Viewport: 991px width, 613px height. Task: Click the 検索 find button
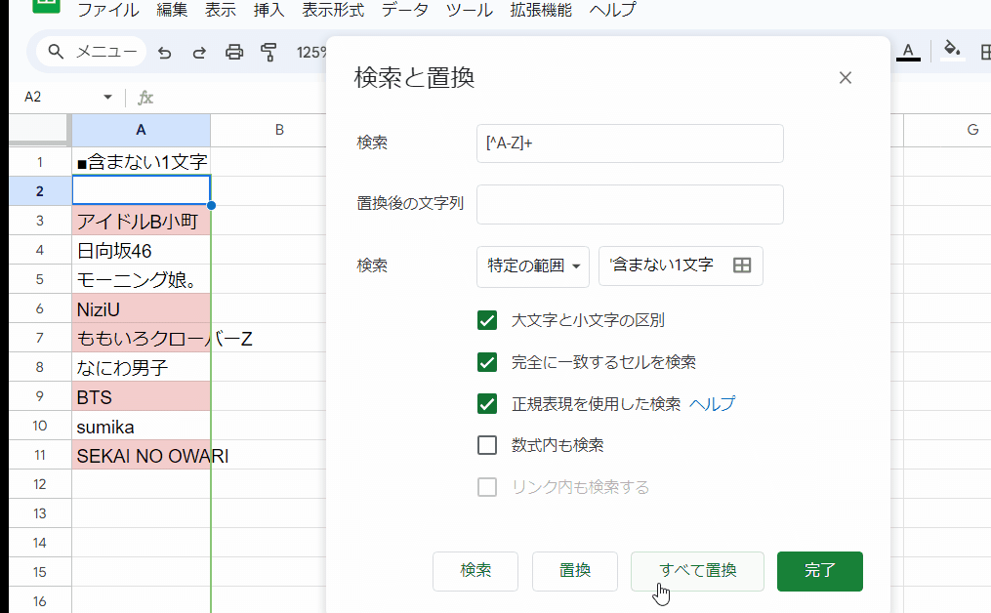[x=475, y=571]
